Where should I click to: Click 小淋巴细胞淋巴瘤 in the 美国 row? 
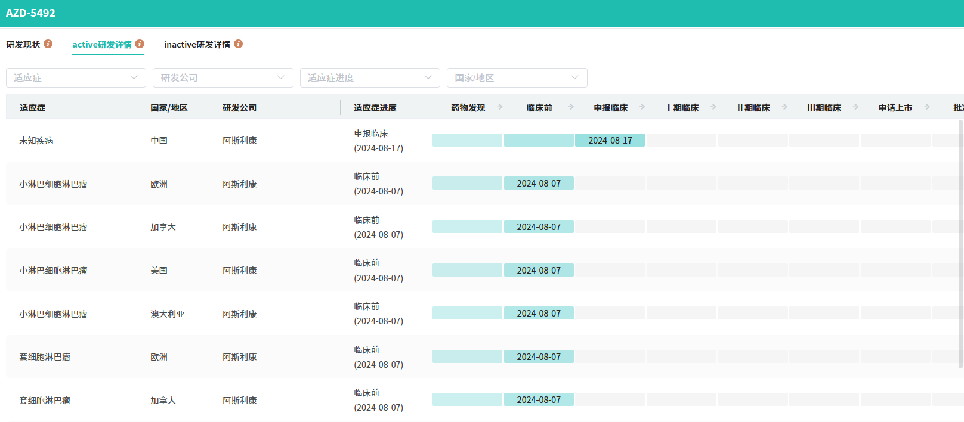click(x=53, y=271)
